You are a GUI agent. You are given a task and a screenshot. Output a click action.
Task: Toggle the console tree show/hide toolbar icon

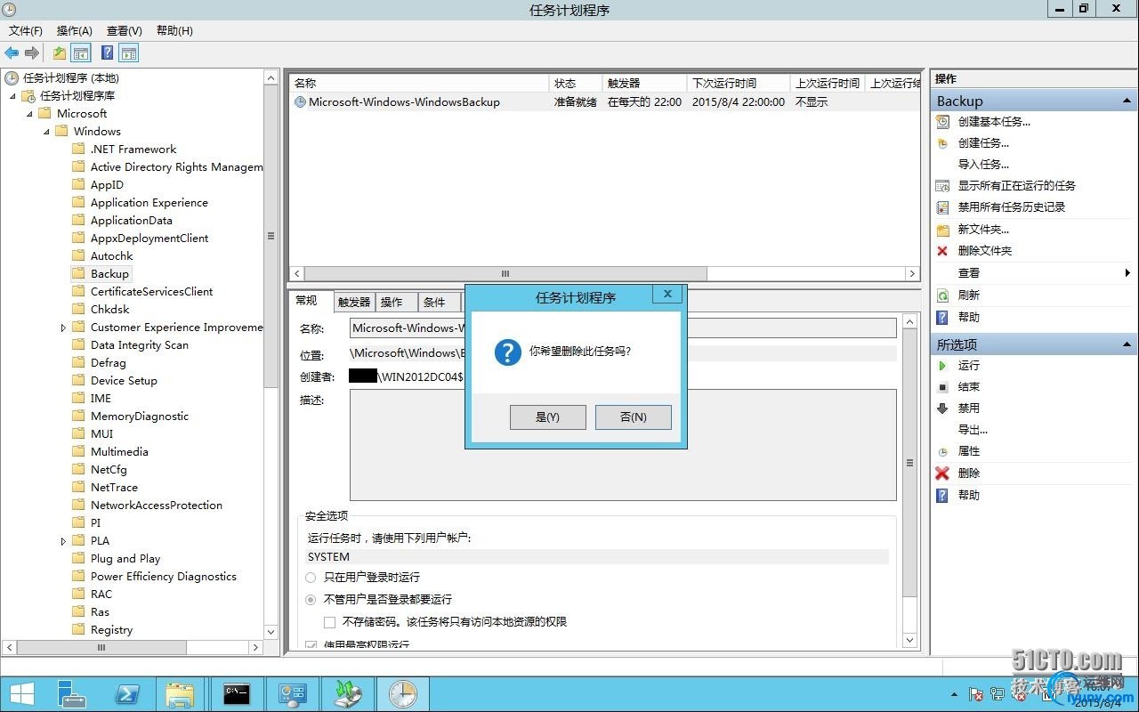81,53
